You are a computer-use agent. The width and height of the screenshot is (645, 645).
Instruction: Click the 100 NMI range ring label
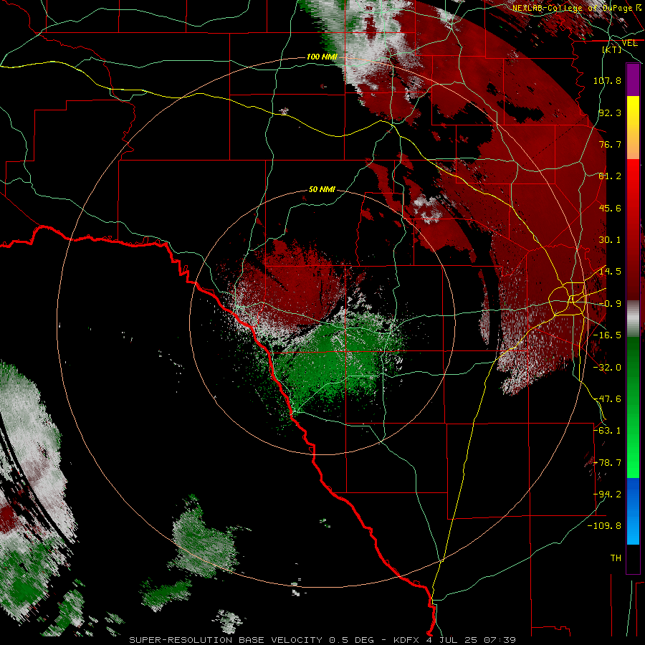(322, 57)
